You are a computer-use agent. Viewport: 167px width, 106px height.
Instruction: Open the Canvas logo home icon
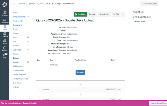coord(5,5)
